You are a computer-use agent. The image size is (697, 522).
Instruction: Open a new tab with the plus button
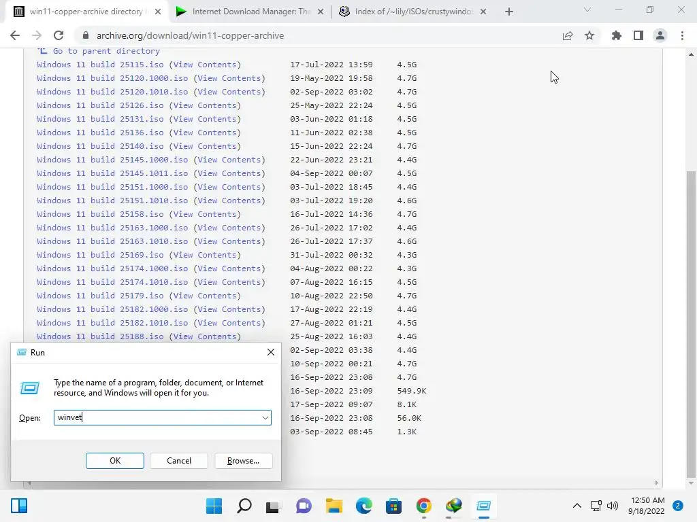tap(509, 12)
